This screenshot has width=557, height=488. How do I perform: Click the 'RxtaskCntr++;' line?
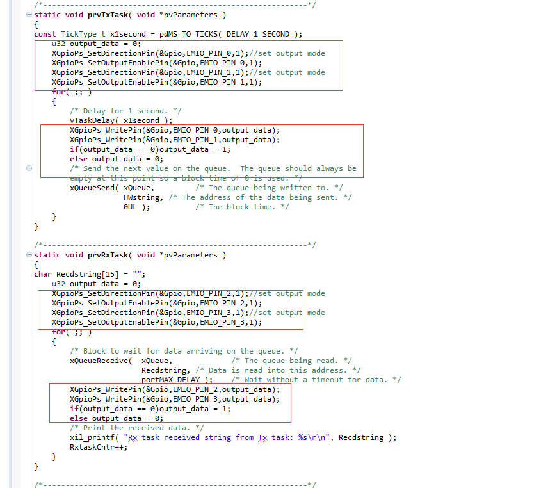point(99,447)
